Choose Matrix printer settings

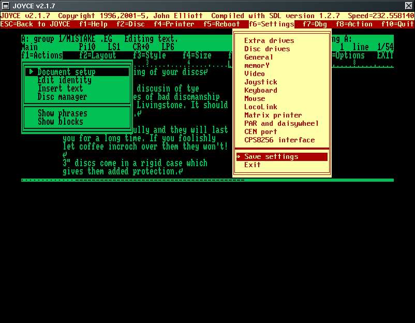(273, 115)
